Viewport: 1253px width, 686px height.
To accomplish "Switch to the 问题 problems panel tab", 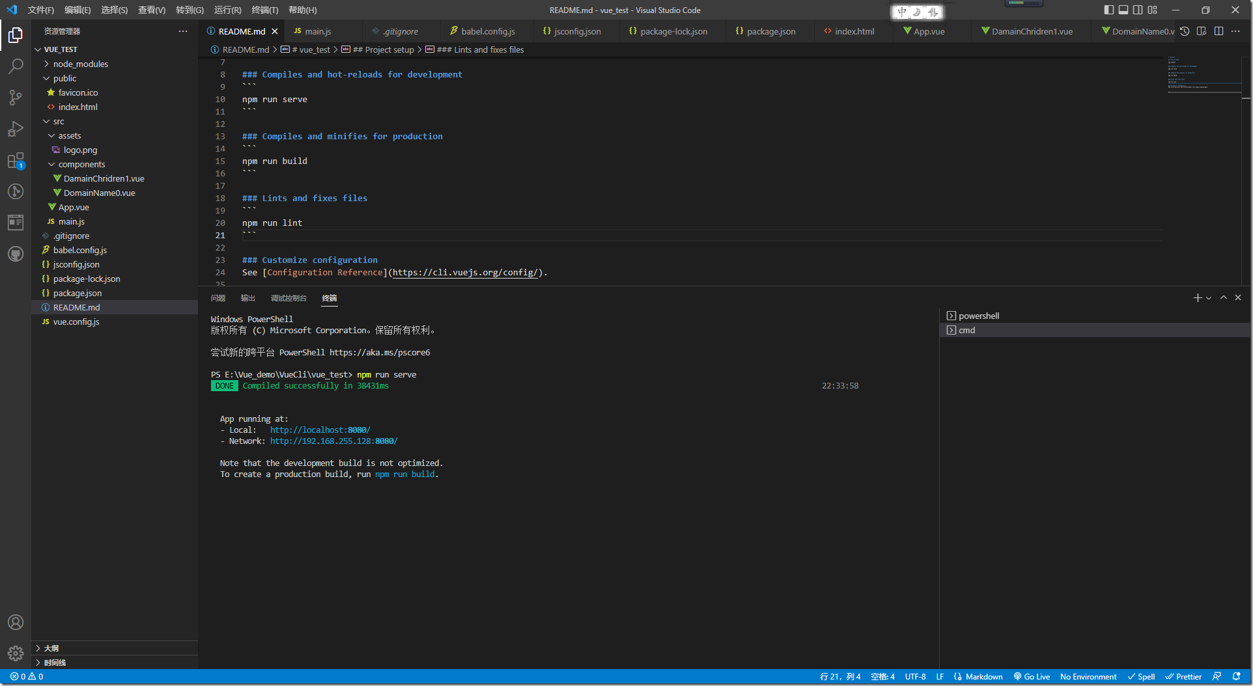I will pos(218,298).
